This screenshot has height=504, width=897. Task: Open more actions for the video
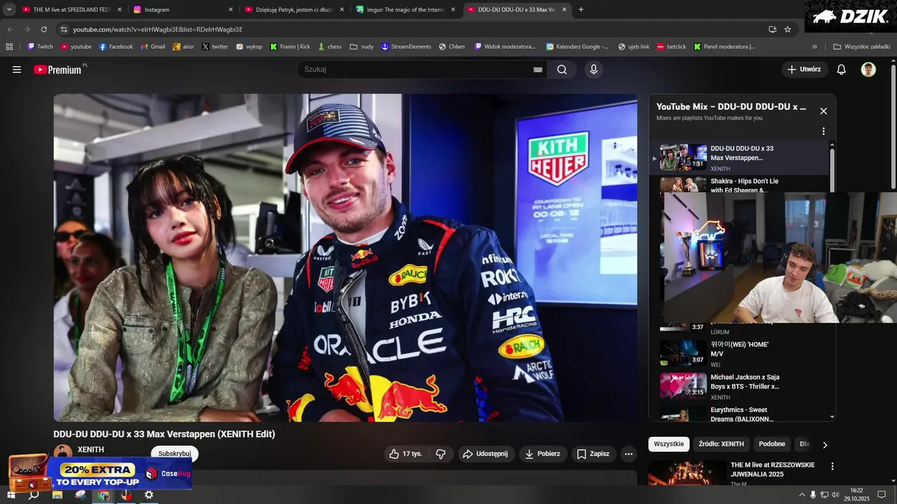629,454
